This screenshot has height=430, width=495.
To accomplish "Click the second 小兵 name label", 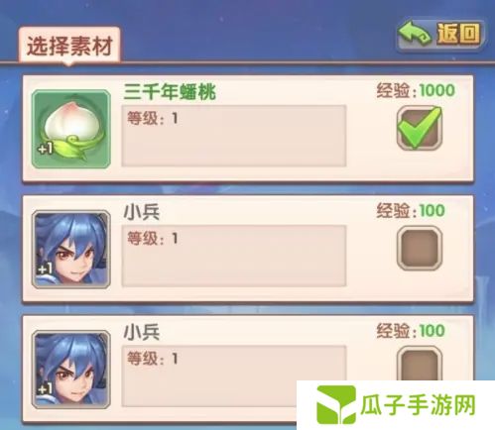I will click(142, 332).
